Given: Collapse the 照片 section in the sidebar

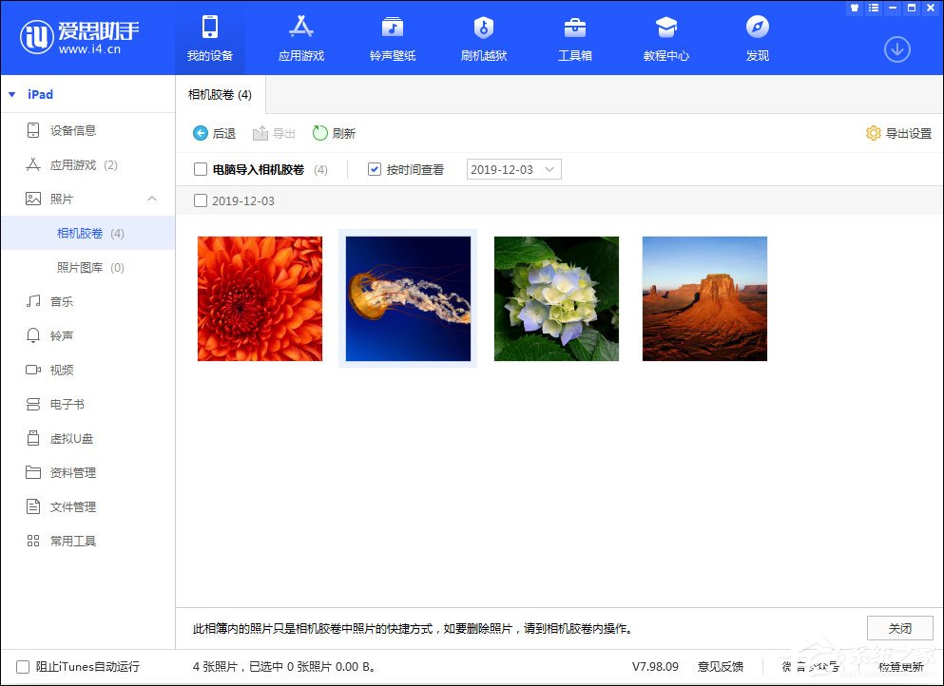Looking at the screenshot, I should 150,199.
